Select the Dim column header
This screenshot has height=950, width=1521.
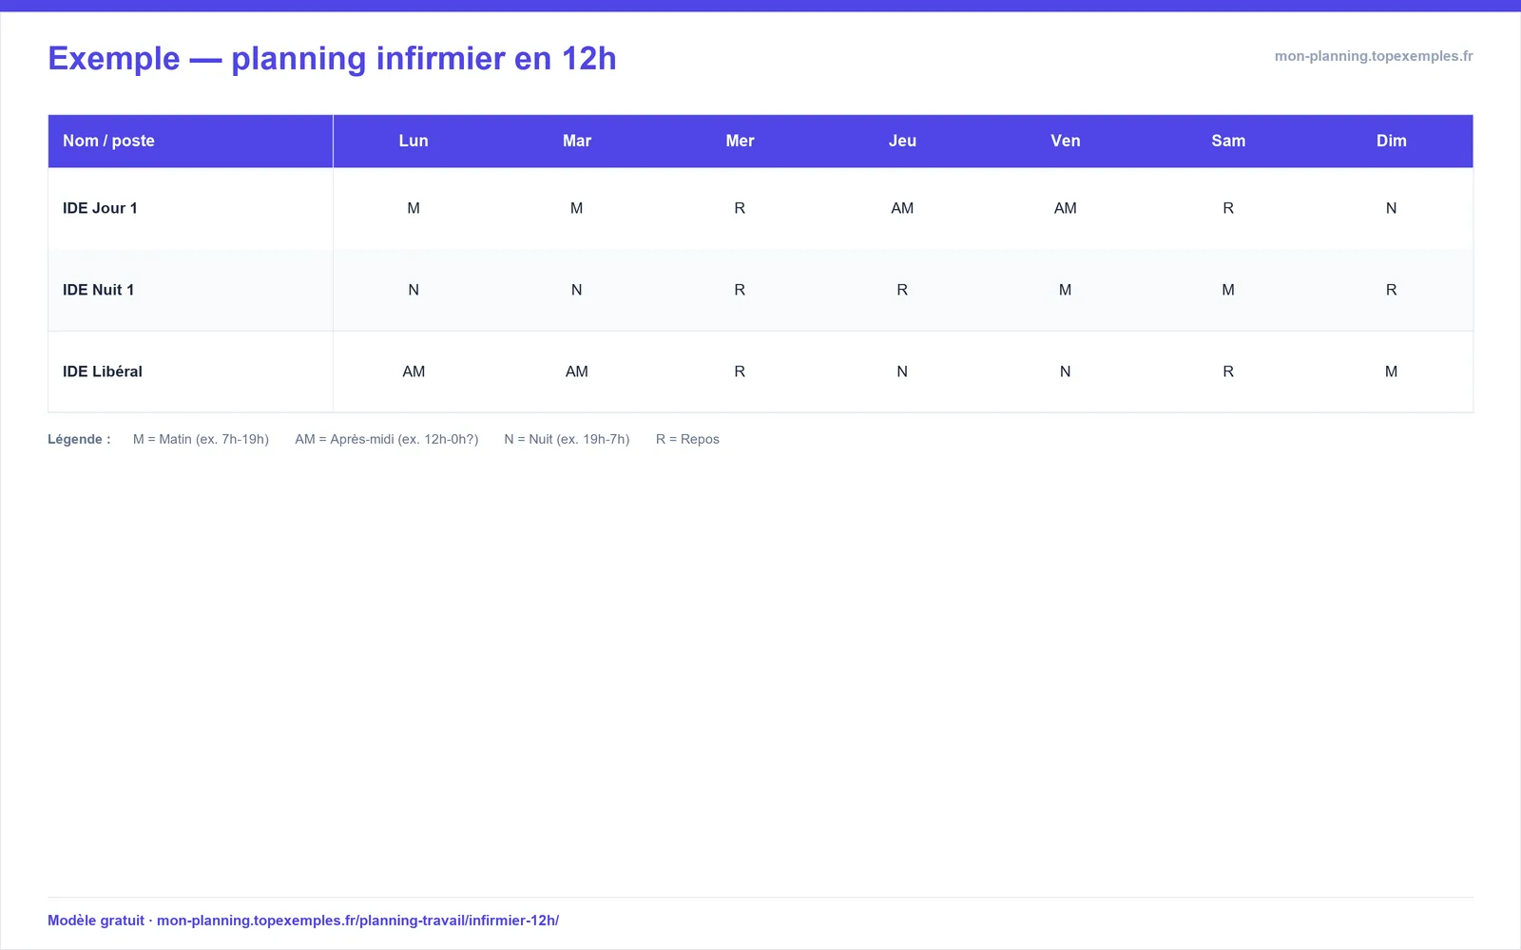[1392, 141]
